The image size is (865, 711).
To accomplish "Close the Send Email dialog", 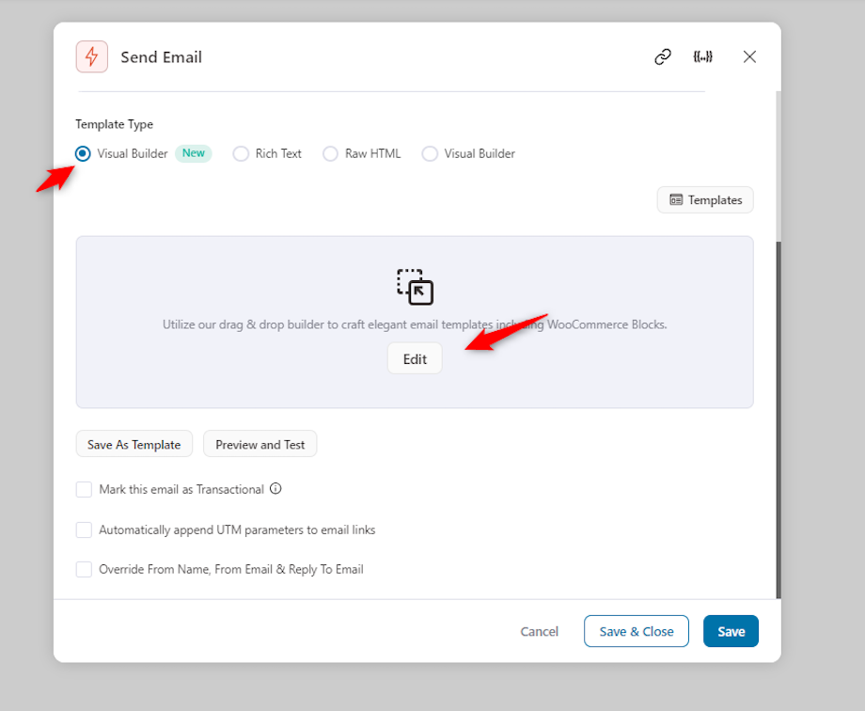I will (x=749, y=56).
